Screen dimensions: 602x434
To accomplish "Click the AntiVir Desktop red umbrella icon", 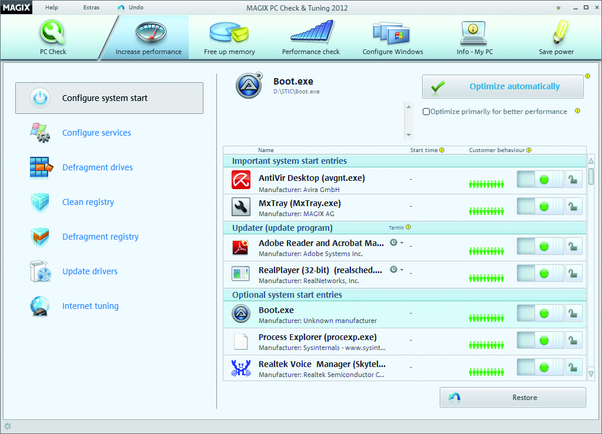I will pyautogui.click(x=241, y=180).
